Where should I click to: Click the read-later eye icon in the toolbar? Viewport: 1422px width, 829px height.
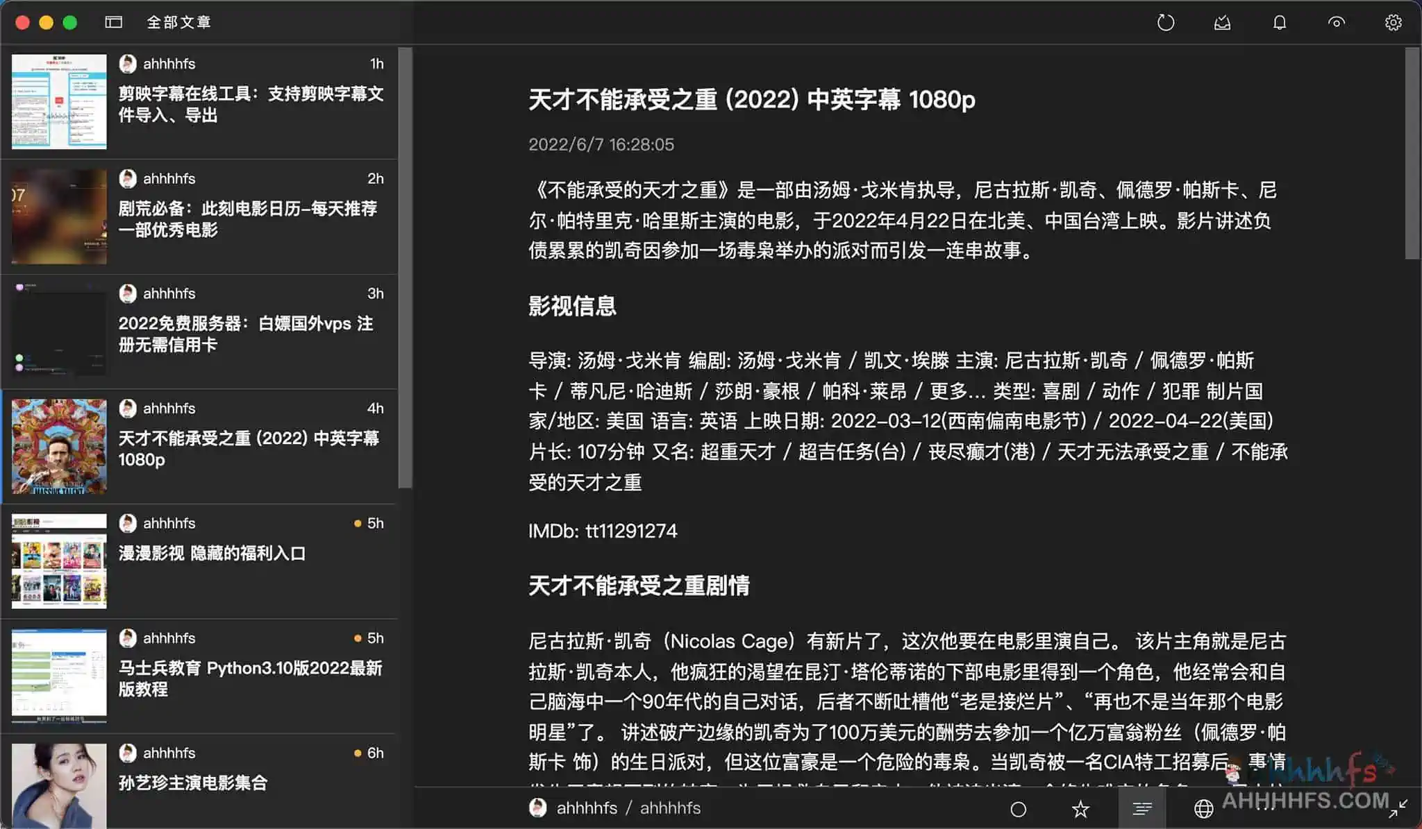(1336, 22)
